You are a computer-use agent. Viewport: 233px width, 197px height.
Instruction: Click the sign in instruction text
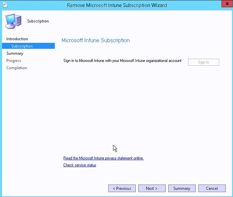pos(122,61)
